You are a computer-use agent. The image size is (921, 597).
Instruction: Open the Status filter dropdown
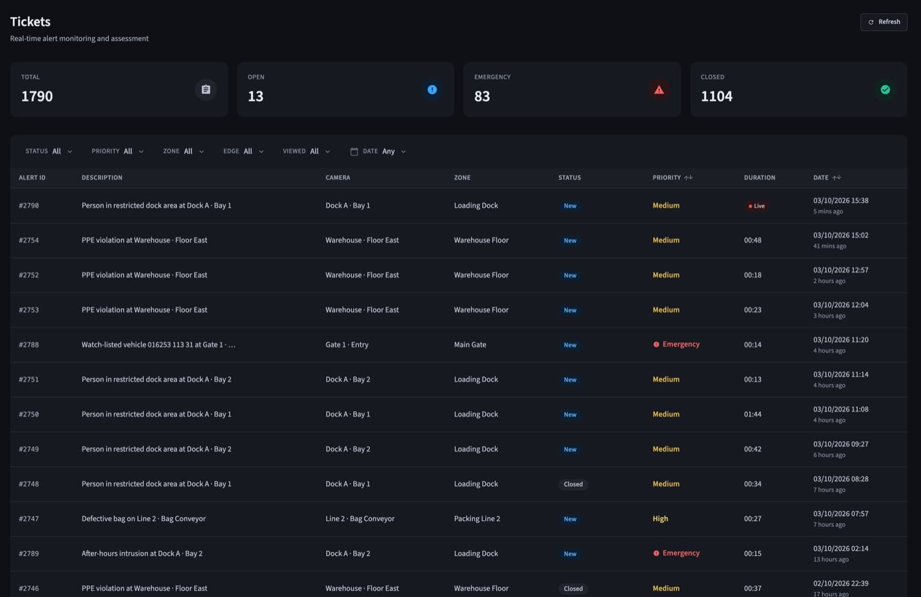click(x=49, y=151)
